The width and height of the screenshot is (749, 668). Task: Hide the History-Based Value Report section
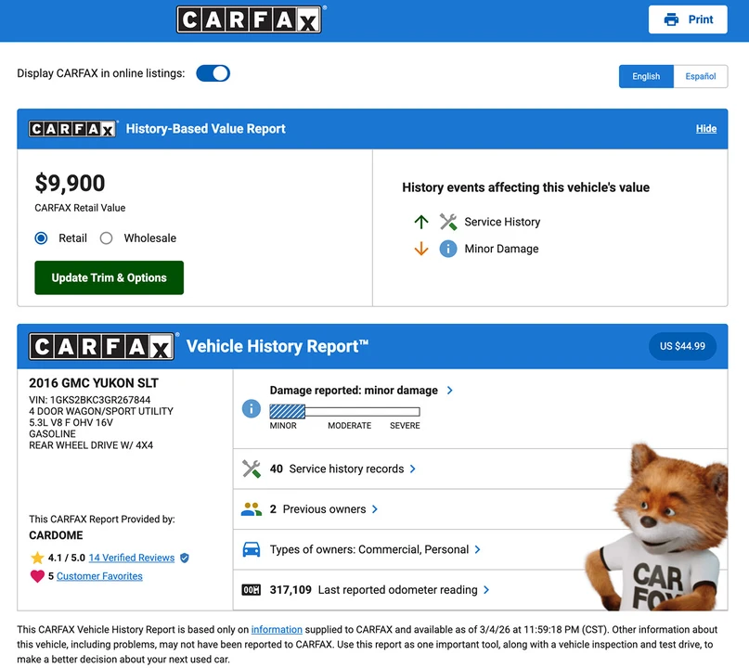click(x=706, y=129)
